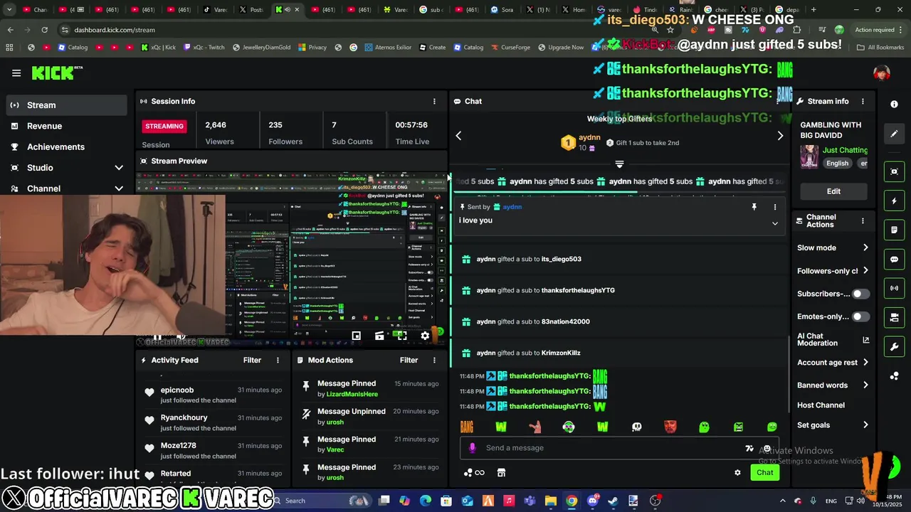Screen dimensions: 911x512
Task: Click the Just Chatting category link
Action: (x=845, y=150)
